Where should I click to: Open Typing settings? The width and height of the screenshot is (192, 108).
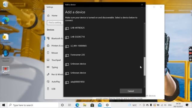click(54, 67)
